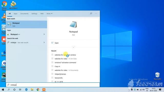This screenshot has height=92, width=164.
Task: Click notepa See web results
Action: pyautogui.click(x=26, y=42)
